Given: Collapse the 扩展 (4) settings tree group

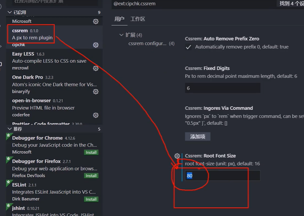Looking at the screenshot, I should pyautogui.click(x=122, y=35).
